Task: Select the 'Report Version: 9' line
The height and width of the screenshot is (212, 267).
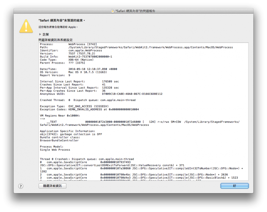Action: tap(55, 75)
